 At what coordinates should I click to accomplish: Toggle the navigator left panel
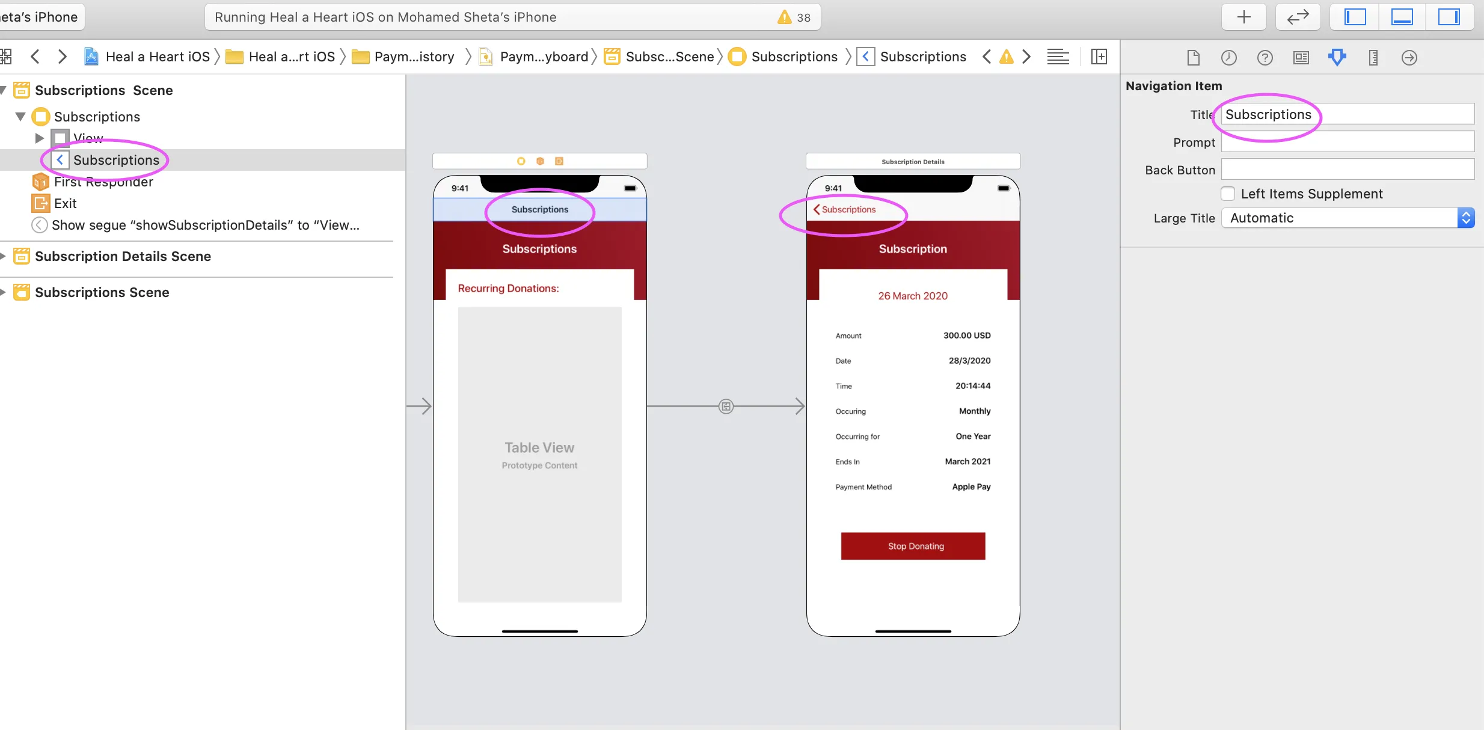point(1355,17)
